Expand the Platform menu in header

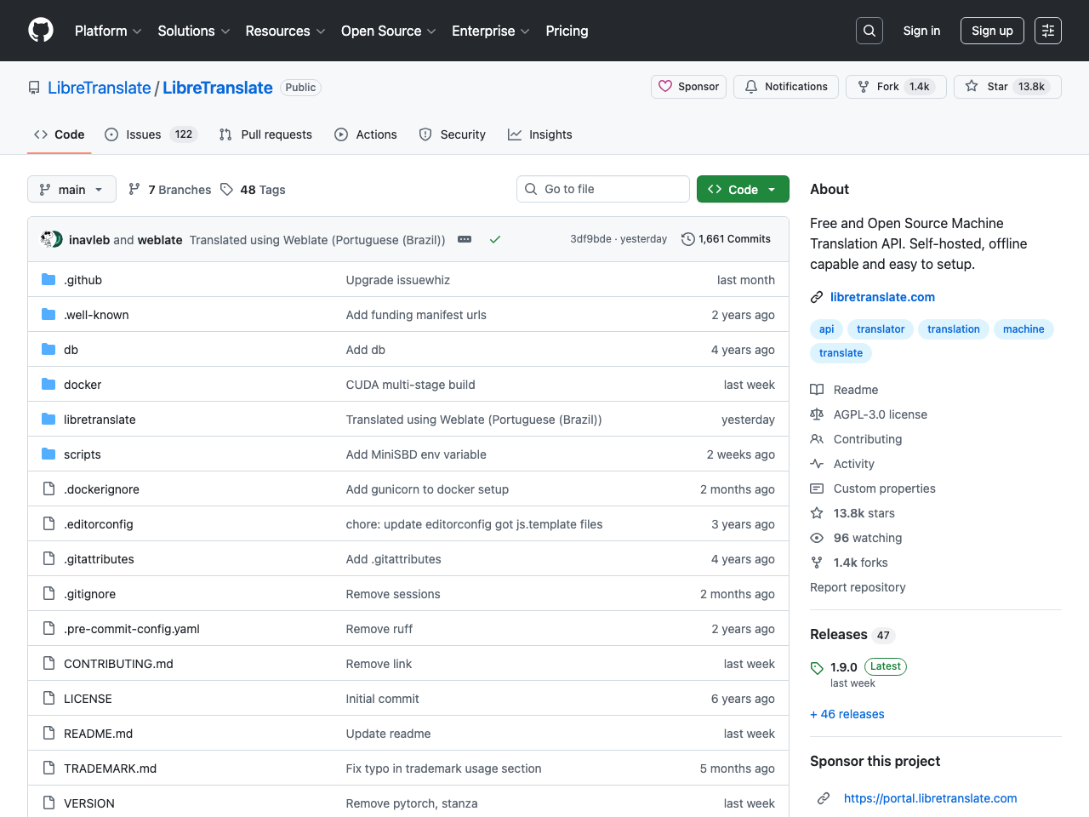pos(108,31)
